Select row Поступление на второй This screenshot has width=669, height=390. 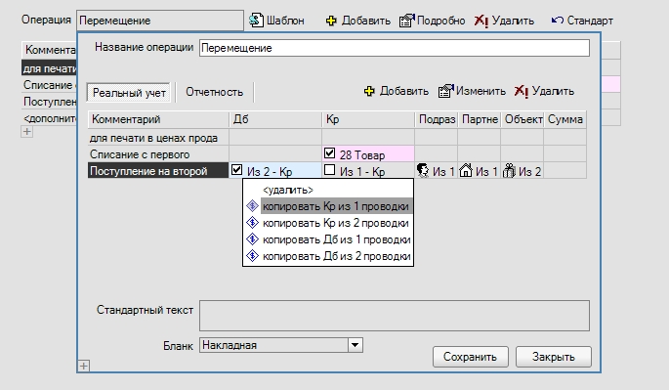pos(158,171)
